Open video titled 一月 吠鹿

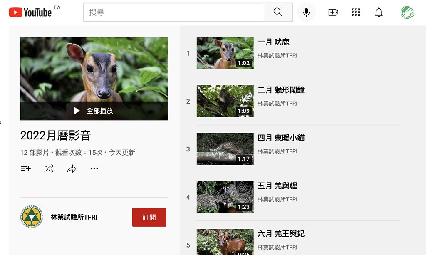click(273, 42)
